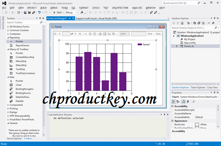221x146 pixels.
Task: Expand the Common Controls toolbox group
Action: point(8,30)
